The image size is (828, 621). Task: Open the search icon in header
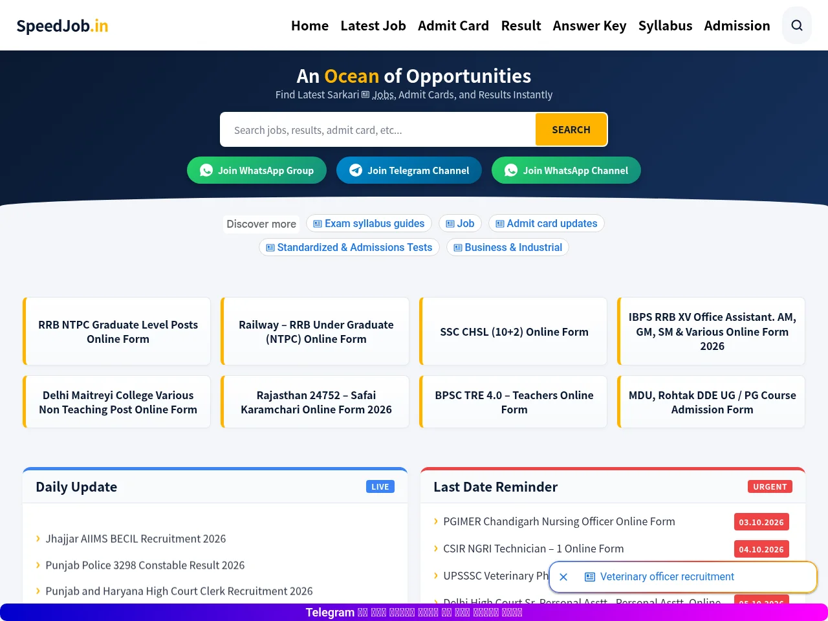tap(797, 25)
